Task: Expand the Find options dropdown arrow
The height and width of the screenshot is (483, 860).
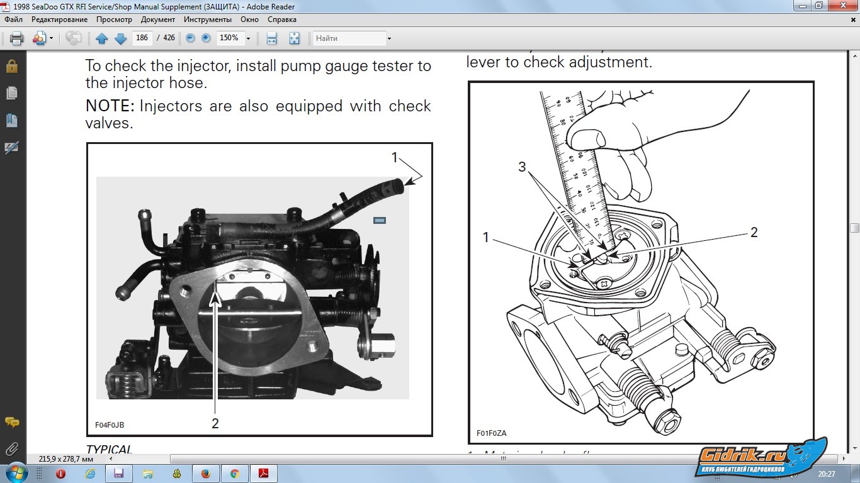Action: (x=389, y=38)
